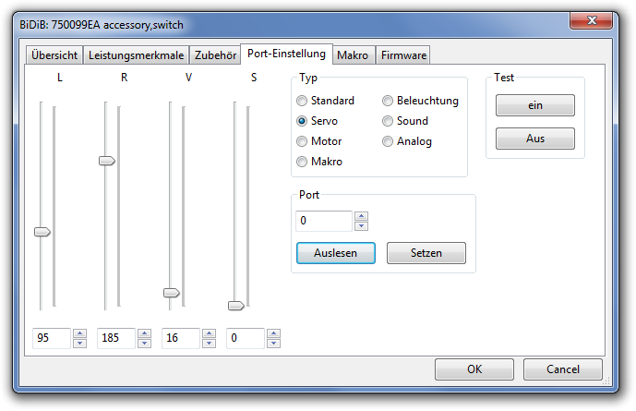
Task: Click the R slider handle
Action: click(107, 161)
